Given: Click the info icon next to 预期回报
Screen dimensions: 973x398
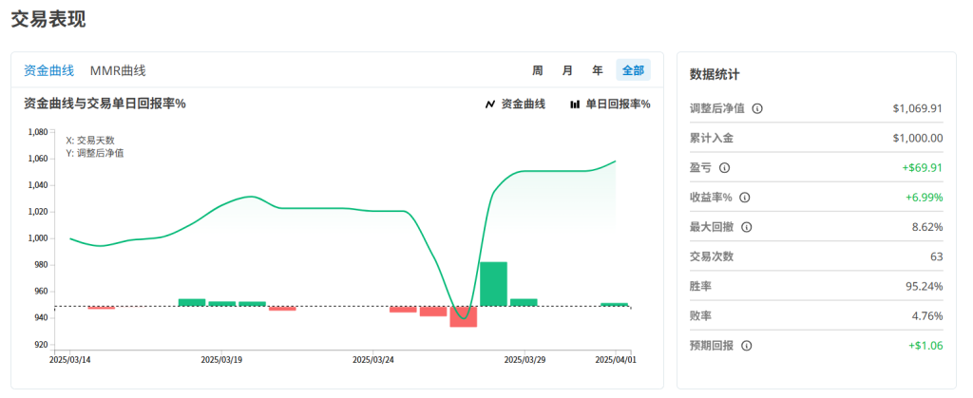Looking at the screenshot, I should [746, 346].
